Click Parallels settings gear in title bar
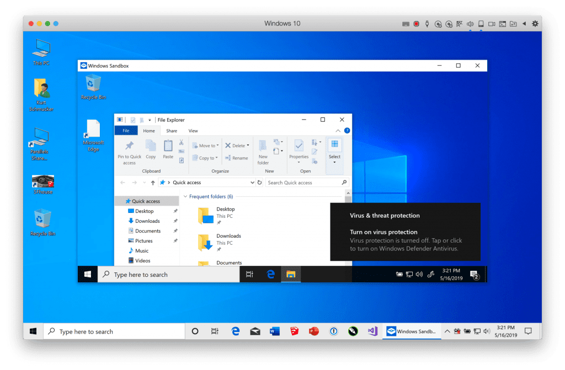Screen dimensions: 565x370 (x=535, y=24)
